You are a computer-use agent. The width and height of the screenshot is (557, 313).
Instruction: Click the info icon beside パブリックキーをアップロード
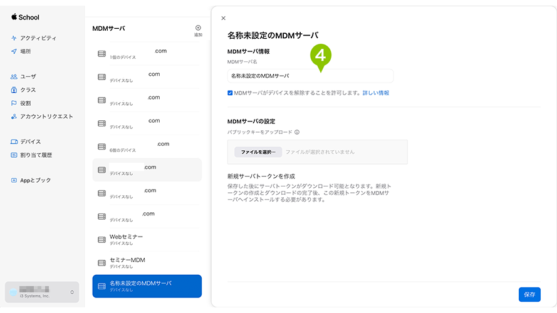[297, 132]
